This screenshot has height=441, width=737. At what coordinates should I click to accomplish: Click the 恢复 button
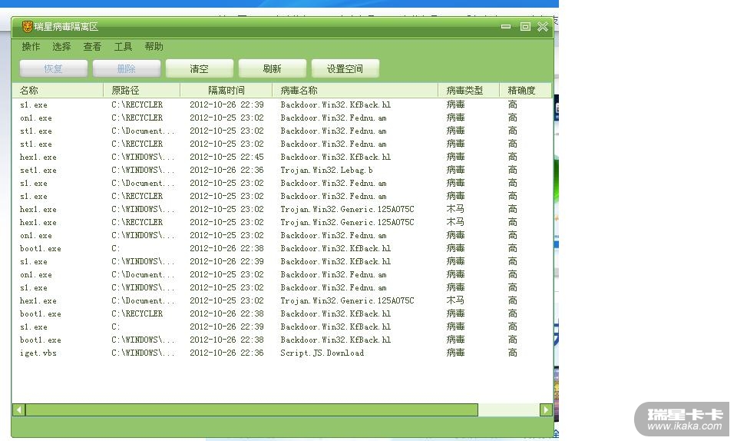click(x=54, y=68)
